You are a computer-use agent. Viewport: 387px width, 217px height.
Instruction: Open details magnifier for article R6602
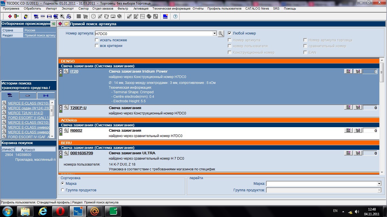click(x=66, y=130)
